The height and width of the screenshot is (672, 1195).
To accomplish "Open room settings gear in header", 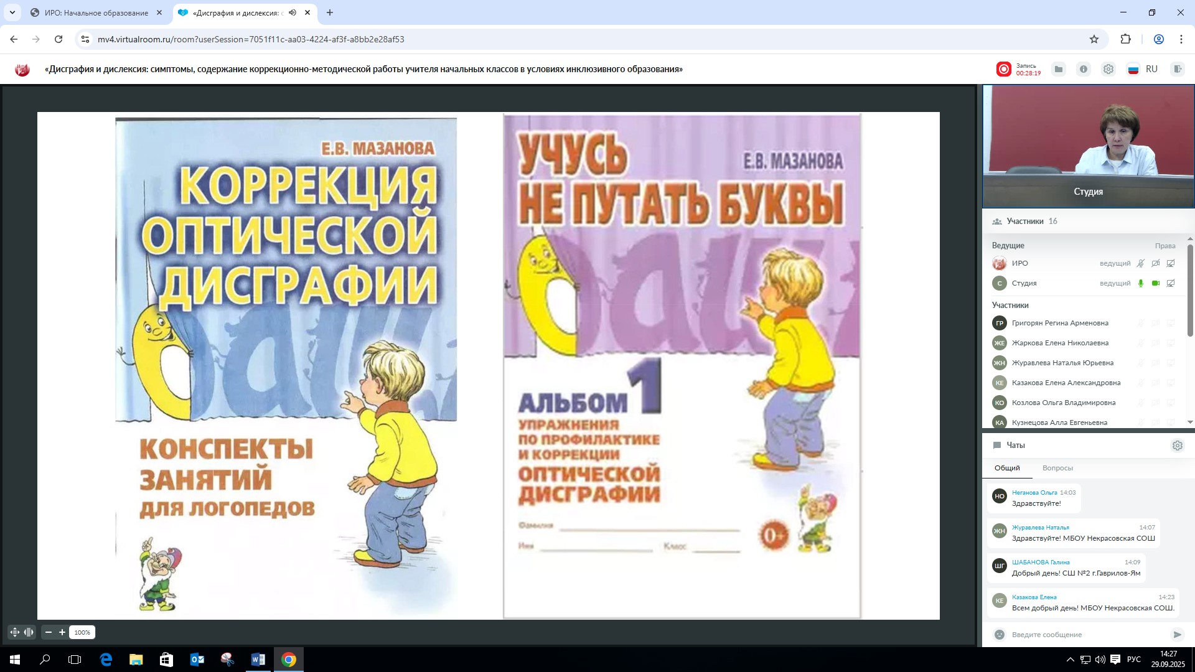I will click(x=1108, y=69).
